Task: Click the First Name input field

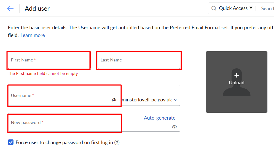Action: [x=49, y=60]
